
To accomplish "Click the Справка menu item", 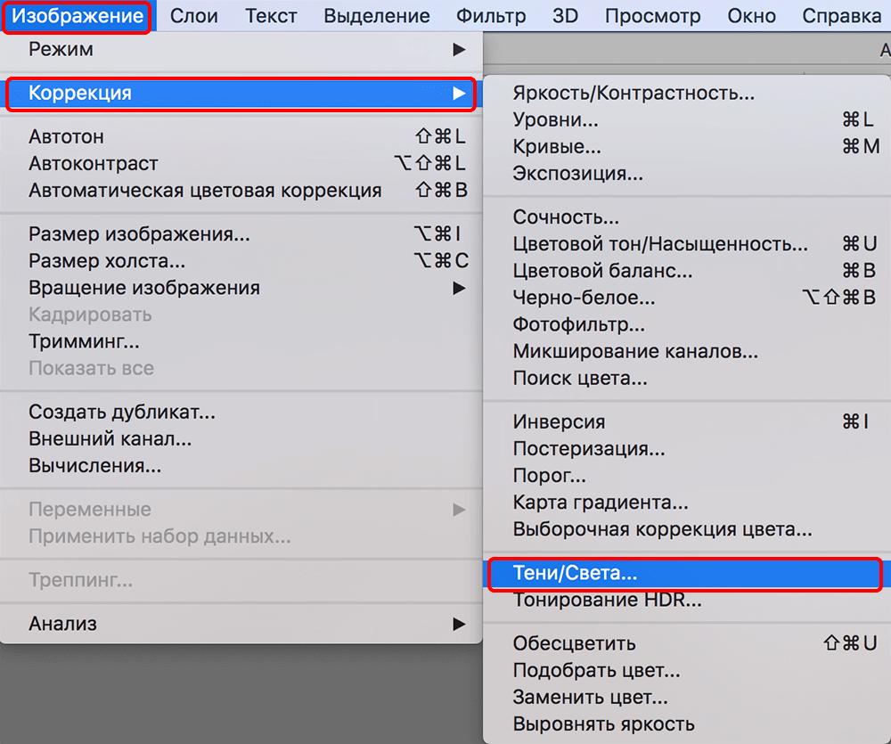I will pos(841,16).
